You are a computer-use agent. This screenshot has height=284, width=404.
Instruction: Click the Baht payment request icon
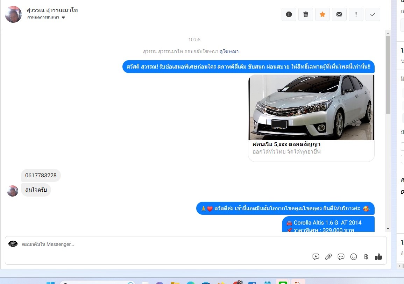tap(366, 257)
